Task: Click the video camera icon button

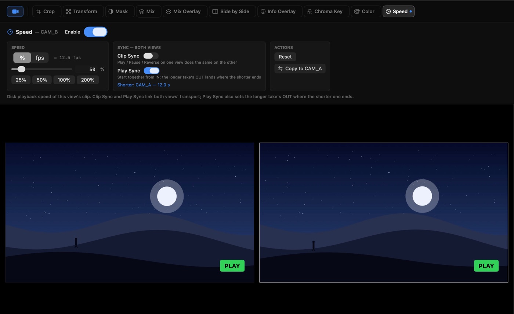Action: pyautogui.click(x=15, y=11)
